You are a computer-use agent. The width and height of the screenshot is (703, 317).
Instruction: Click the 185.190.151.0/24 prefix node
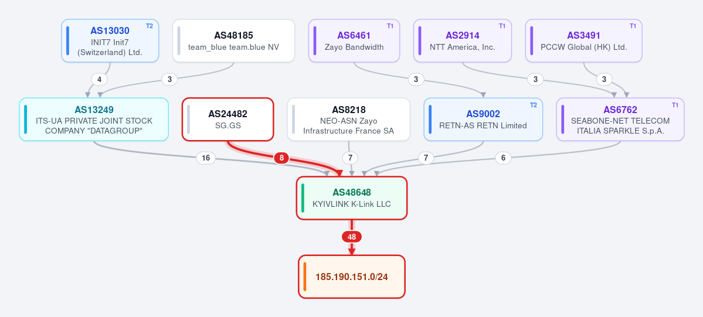tap(352, 277)
